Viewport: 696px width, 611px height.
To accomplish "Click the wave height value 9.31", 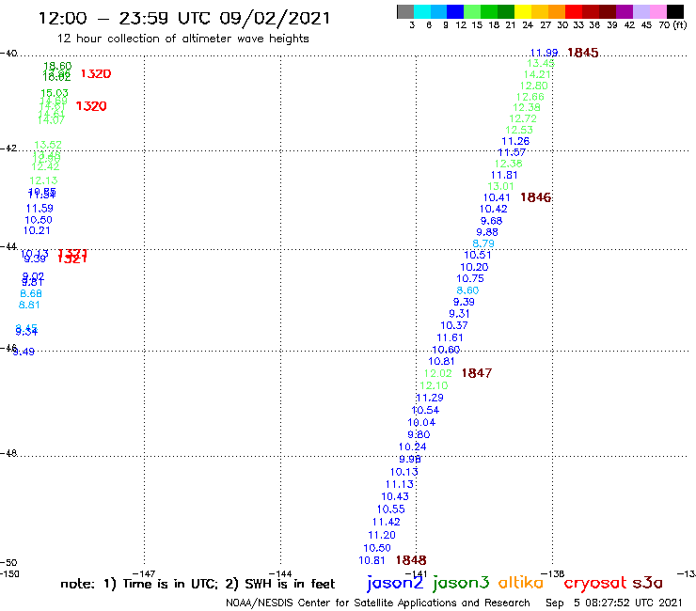I will (459, 314).
